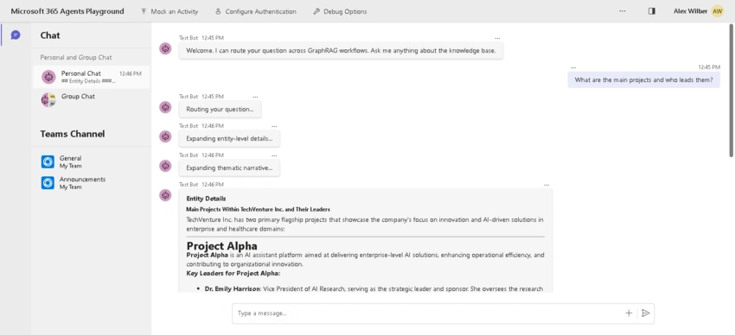Open the General channel
The height and width of the screenshot is (335, 735).
(x=92, y=161)
